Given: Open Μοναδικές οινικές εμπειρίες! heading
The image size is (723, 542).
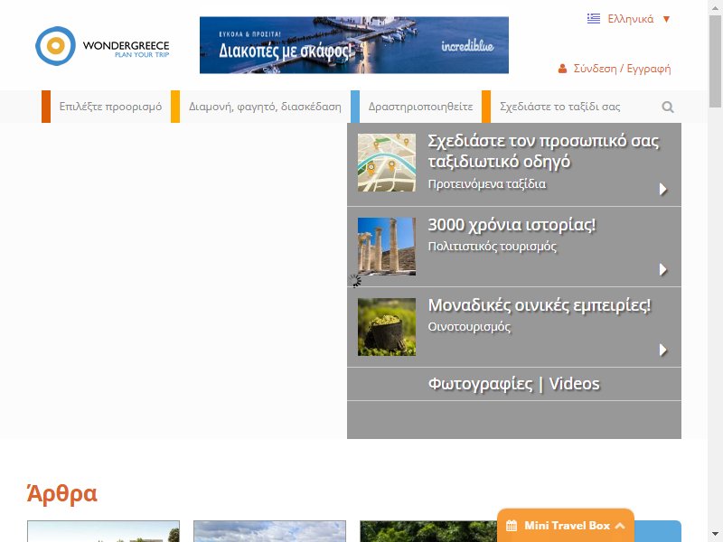Looking at the screenshot, I should click(x=540, y=305).
